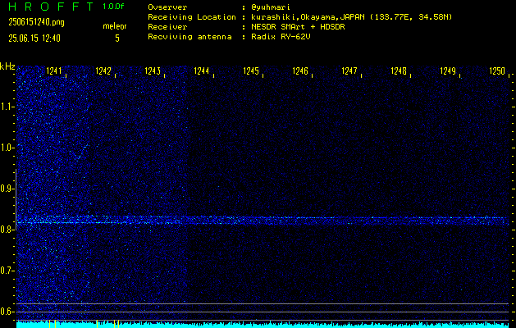
Task: Click the observer name @yuhmari
Action: point(271,7)
